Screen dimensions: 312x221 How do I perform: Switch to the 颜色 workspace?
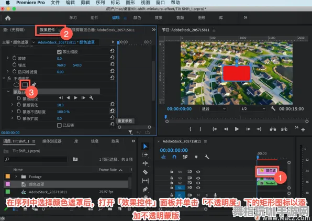137,18
